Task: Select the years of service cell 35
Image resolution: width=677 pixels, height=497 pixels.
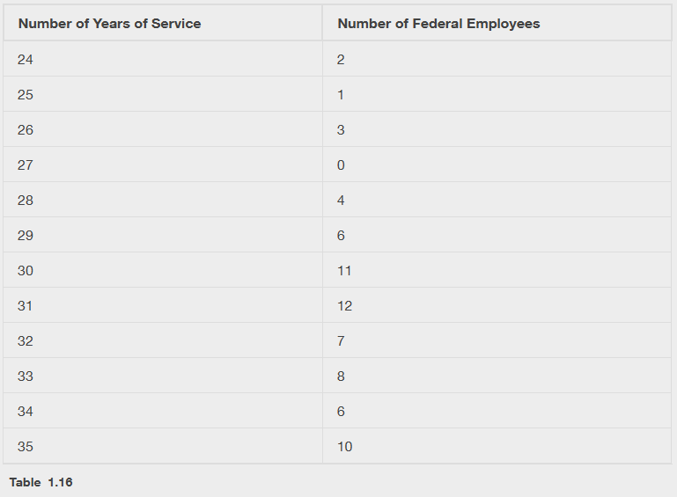Action: [x=26, y=447]
